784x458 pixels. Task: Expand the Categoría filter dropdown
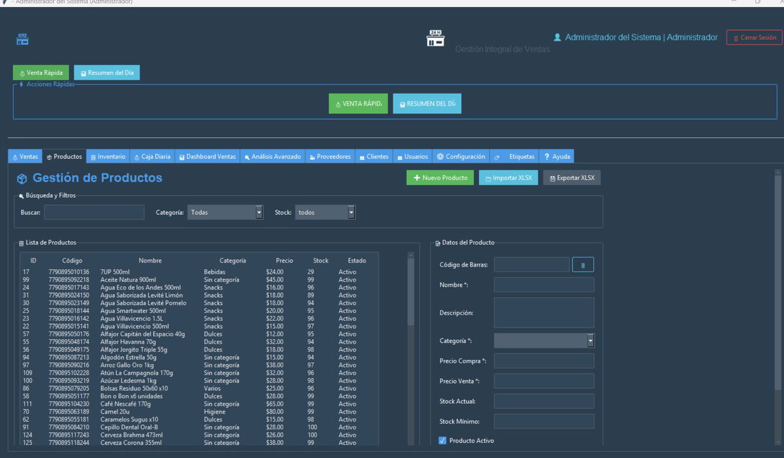point(259,212)
